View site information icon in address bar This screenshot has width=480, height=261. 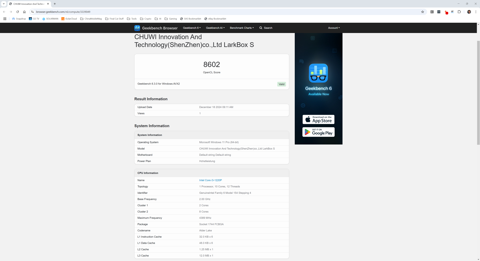32,12
